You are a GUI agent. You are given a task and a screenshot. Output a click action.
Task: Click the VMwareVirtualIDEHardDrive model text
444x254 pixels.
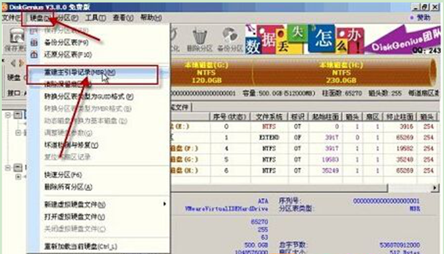click(226, 209)
